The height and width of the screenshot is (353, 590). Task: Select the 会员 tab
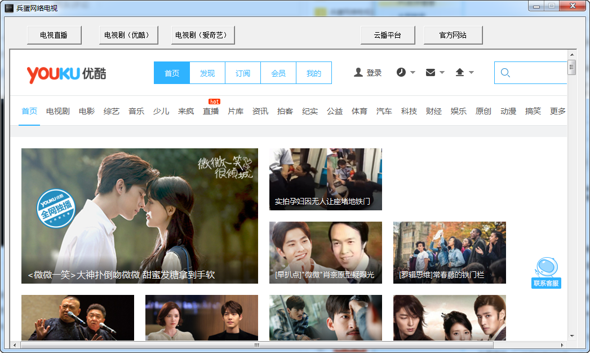(278, 73)
